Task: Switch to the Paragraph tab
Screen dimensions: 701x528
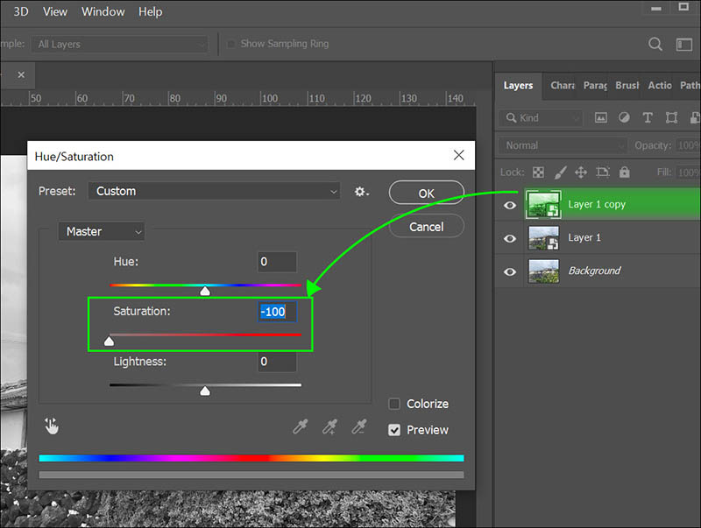Action: point(596,85)
